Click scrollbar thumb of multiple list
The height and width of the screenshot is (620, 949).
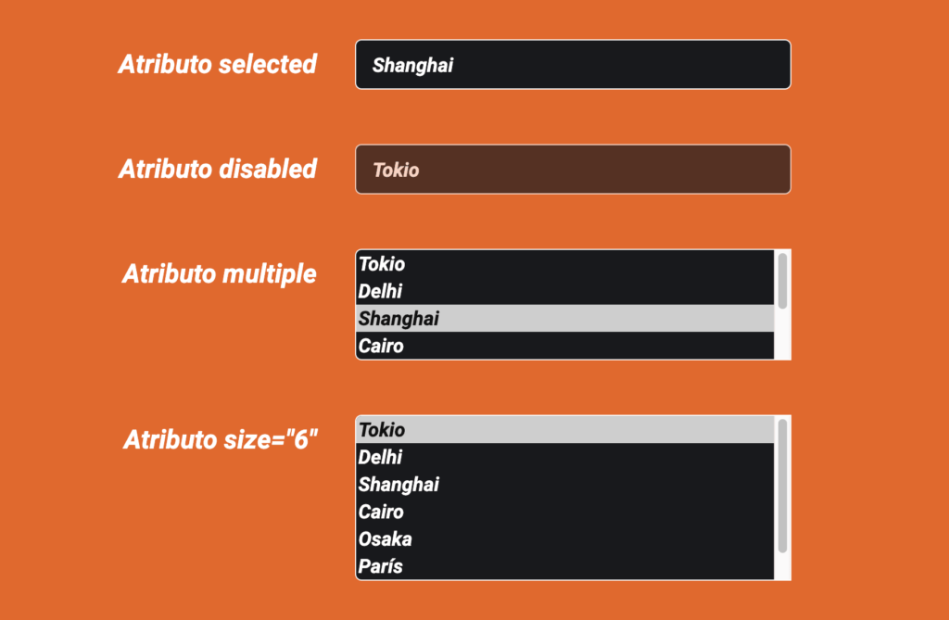(783, 281)
